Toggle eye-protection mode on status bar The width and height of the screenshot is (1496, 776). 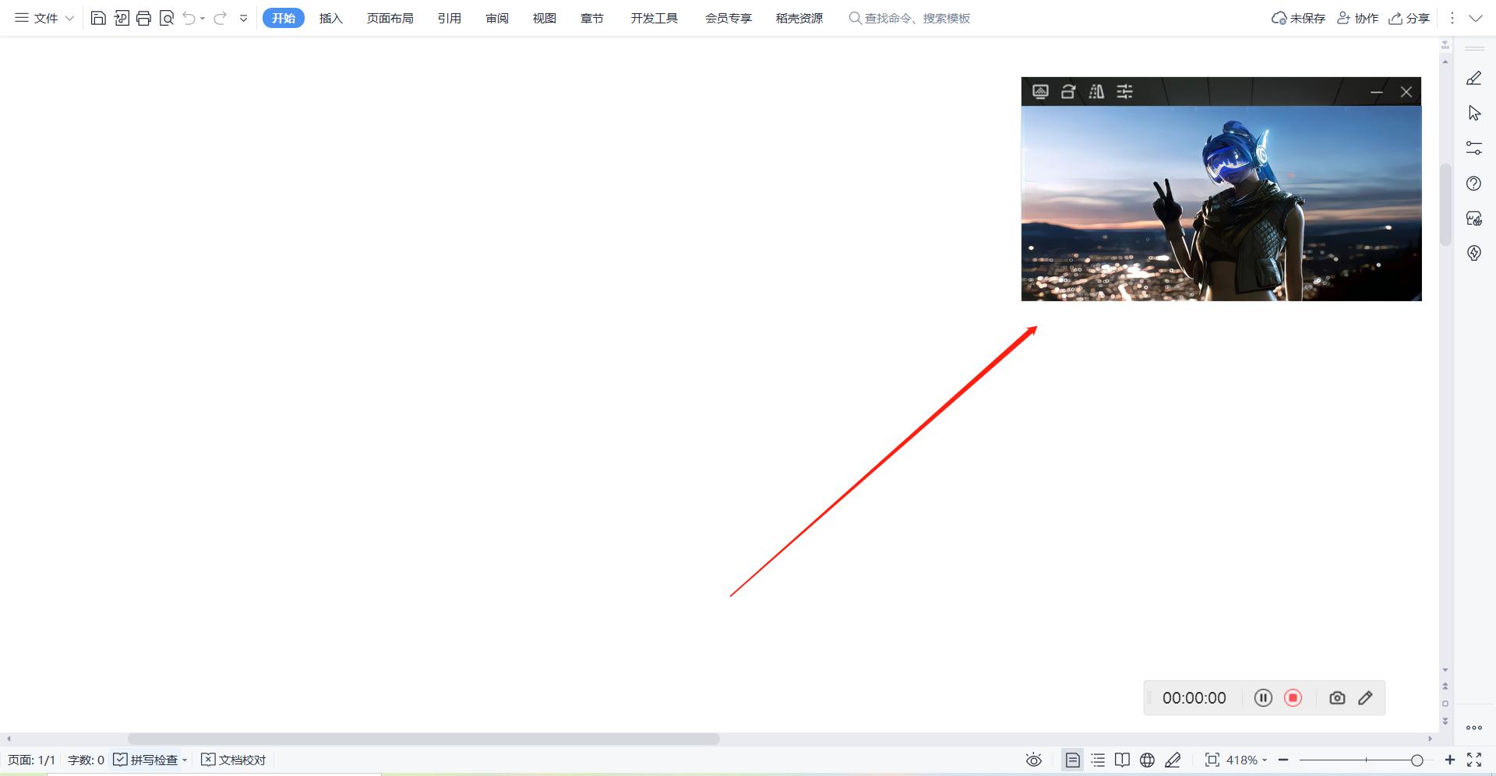point(1033,760)
